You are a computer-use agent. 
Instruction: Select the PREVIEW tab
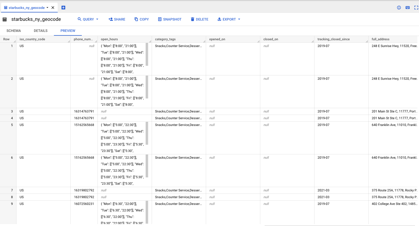[x=68, y=31]
